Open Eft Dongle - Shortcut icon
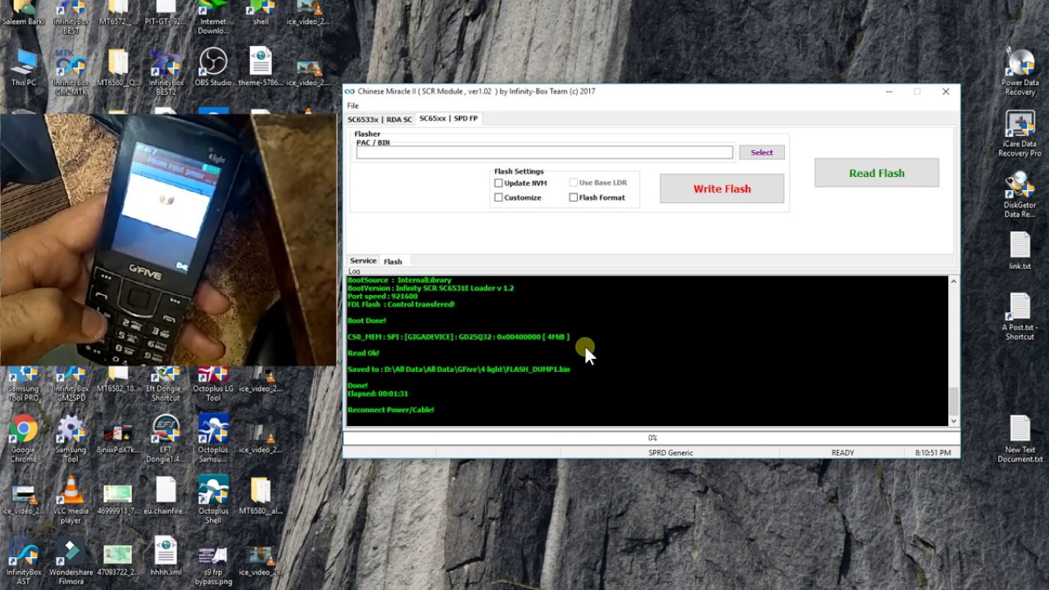Screen dimensions: 1049x590 (166, 383)
